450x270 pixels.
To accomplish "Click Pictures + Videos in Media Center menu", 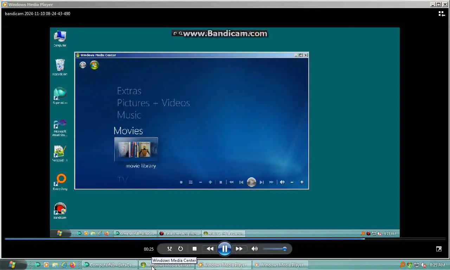I will 153,103.
